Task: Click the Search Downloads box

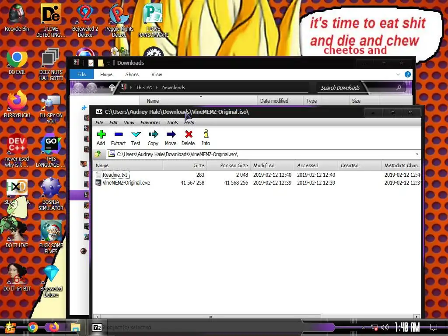Action: pos(361,87)
